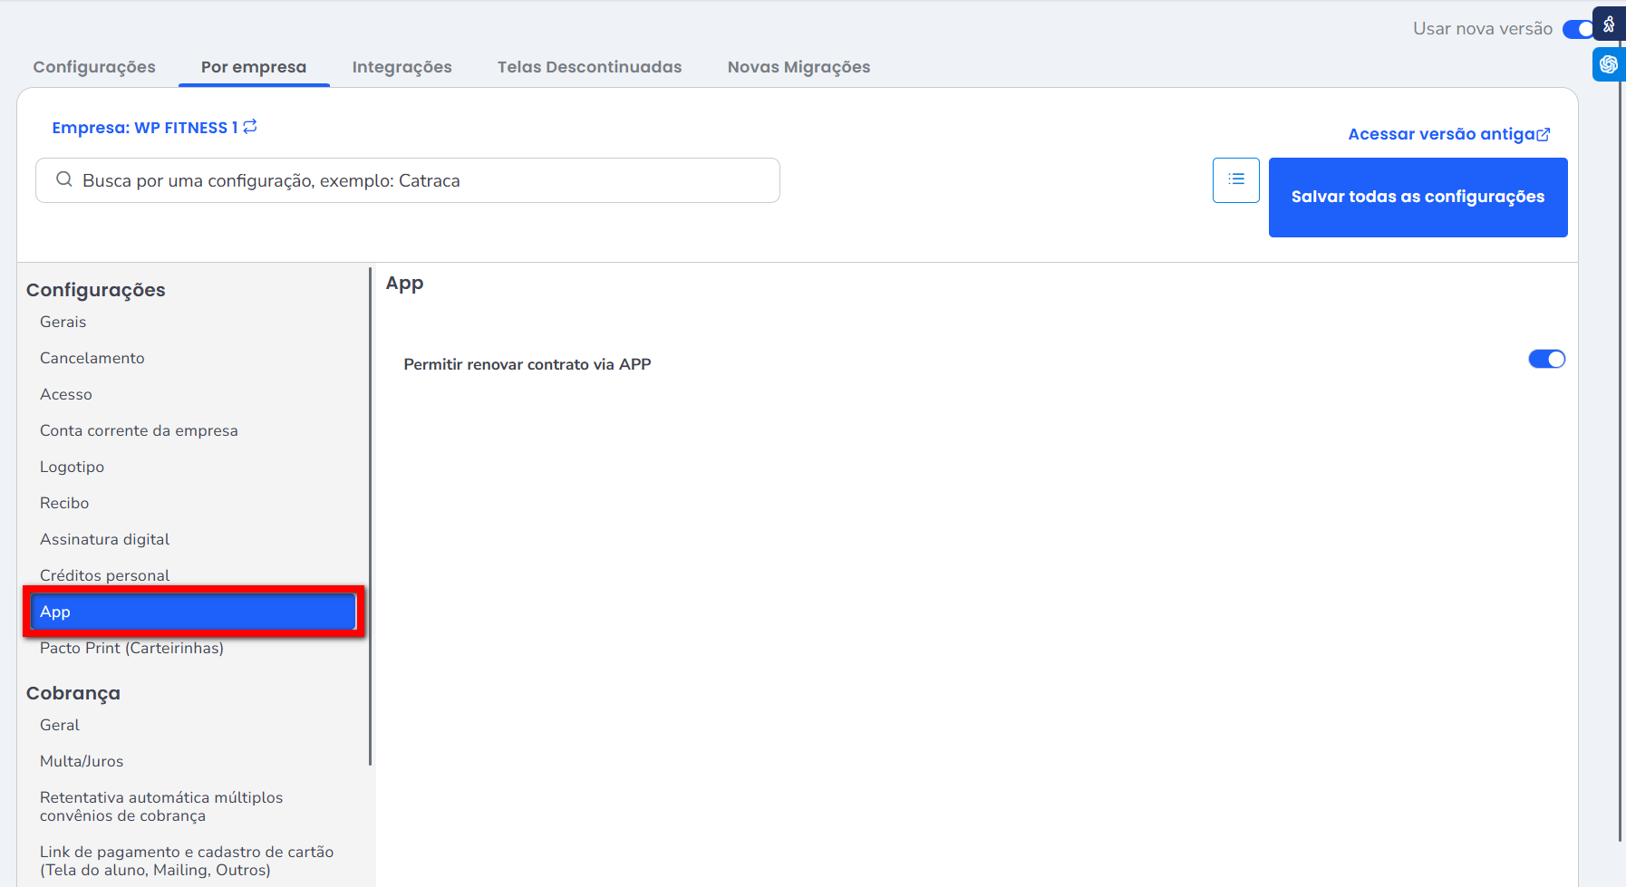Open the Integrações tab
1626x887 pixels.
click(402, 67)
